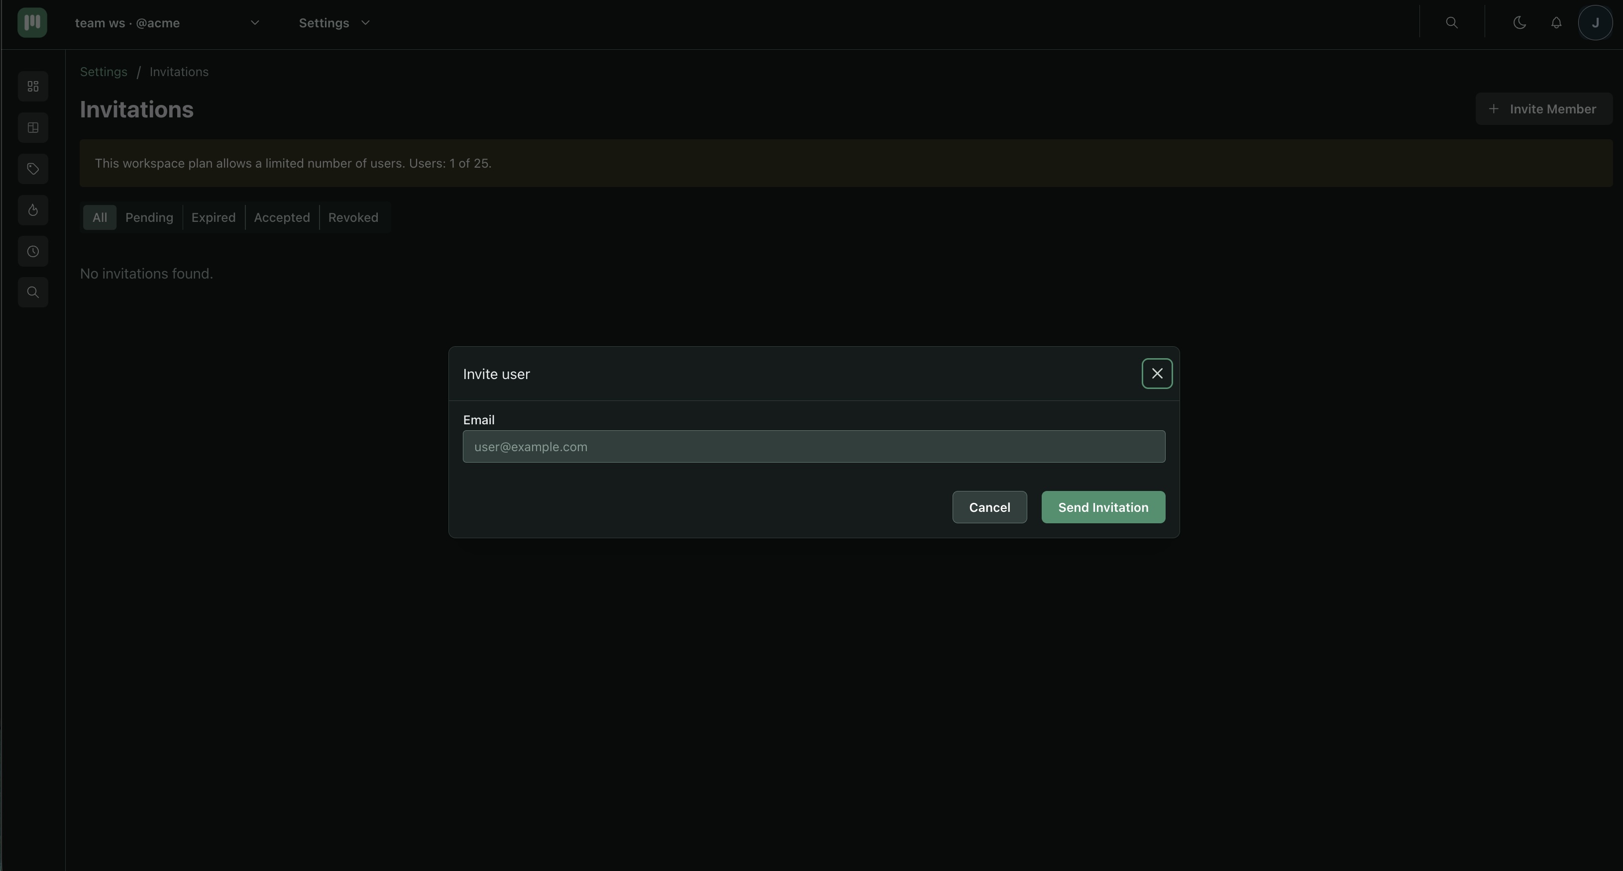Image resolution: width=1623 pixels, height=871 pixels.
Task: Close the Invite user dialog
Action: coord(1157,374)
